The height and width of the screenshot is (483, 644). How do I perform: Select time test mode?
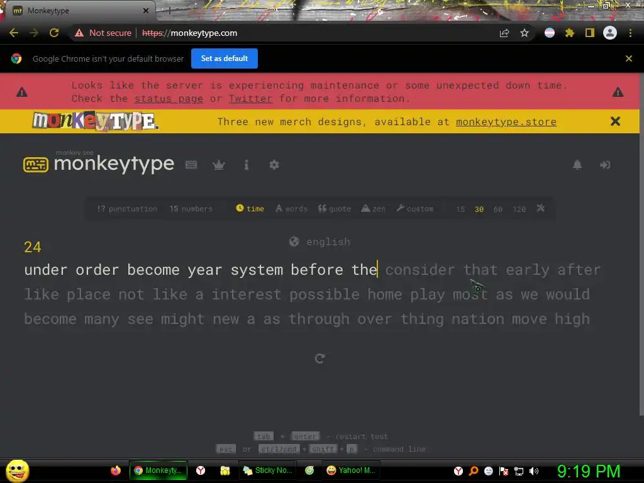point(250,209)
